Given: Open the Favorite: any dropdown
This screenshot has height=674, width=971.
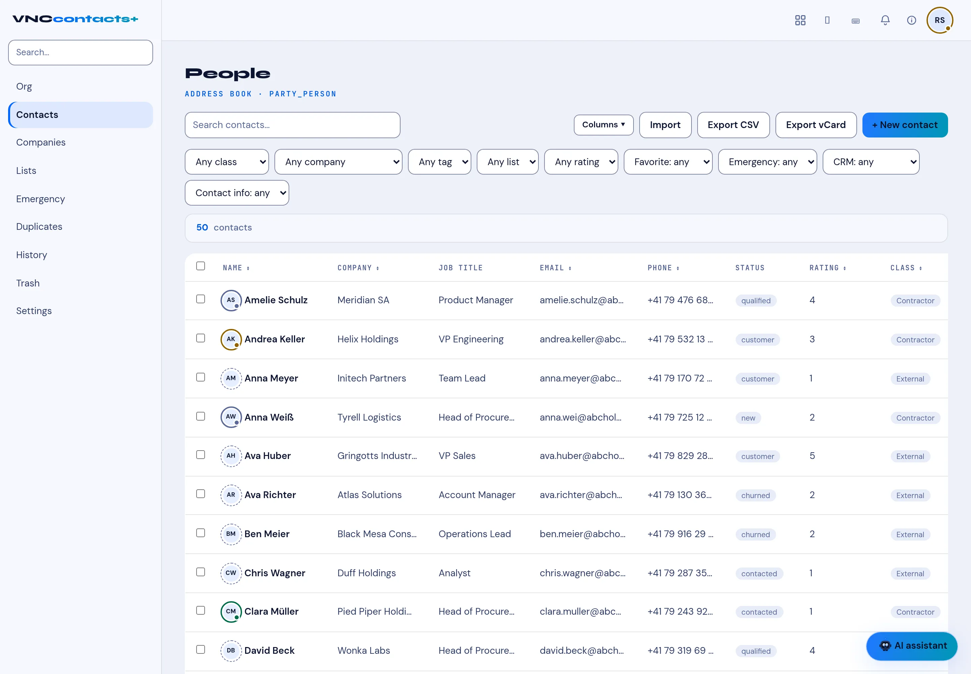Looking at the screenshot, I should coord(668,162).
